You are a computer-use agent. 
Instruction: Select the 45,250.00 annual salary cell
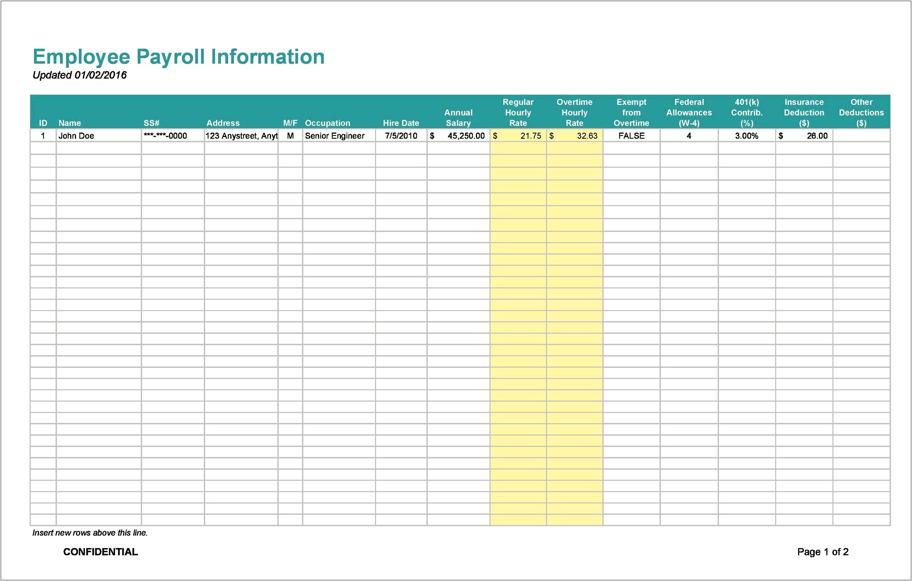point(459,136)
